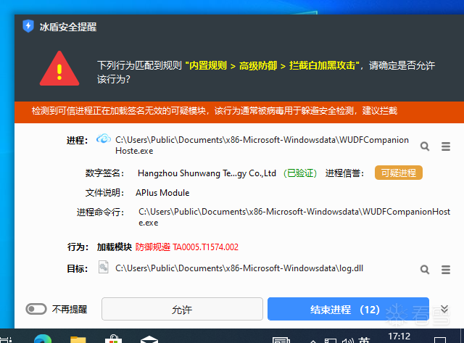Click the red warning triangle icon
464x343 pixels.
click(59, 69)
